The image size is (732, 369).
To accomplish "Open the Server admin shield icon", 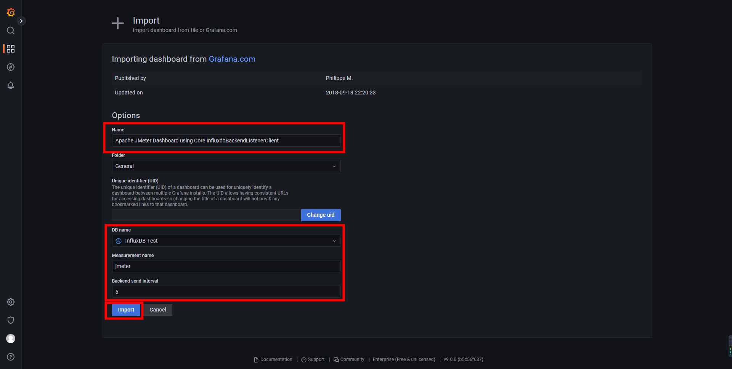I will (x=11, y=320).
